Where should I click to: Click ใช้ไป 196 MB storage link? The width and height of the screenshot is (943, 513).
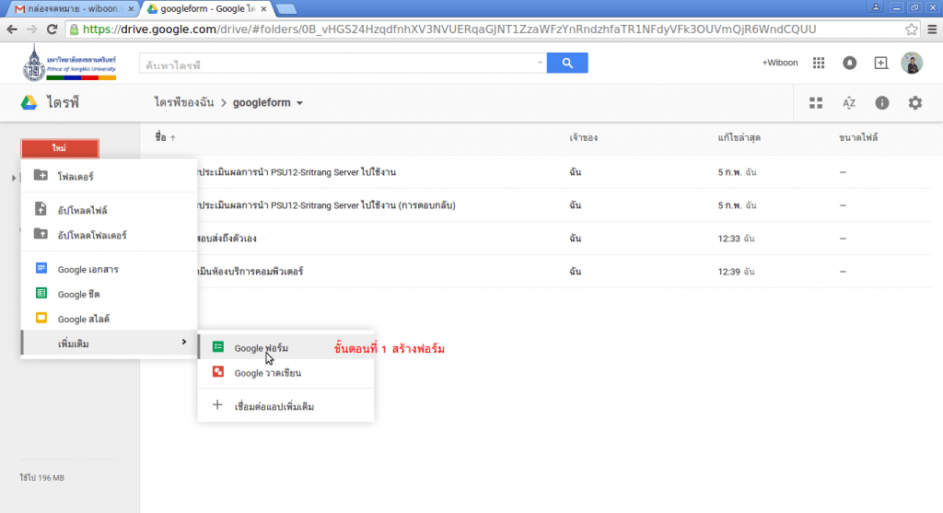pyautogui.click(x=41, y=477)
